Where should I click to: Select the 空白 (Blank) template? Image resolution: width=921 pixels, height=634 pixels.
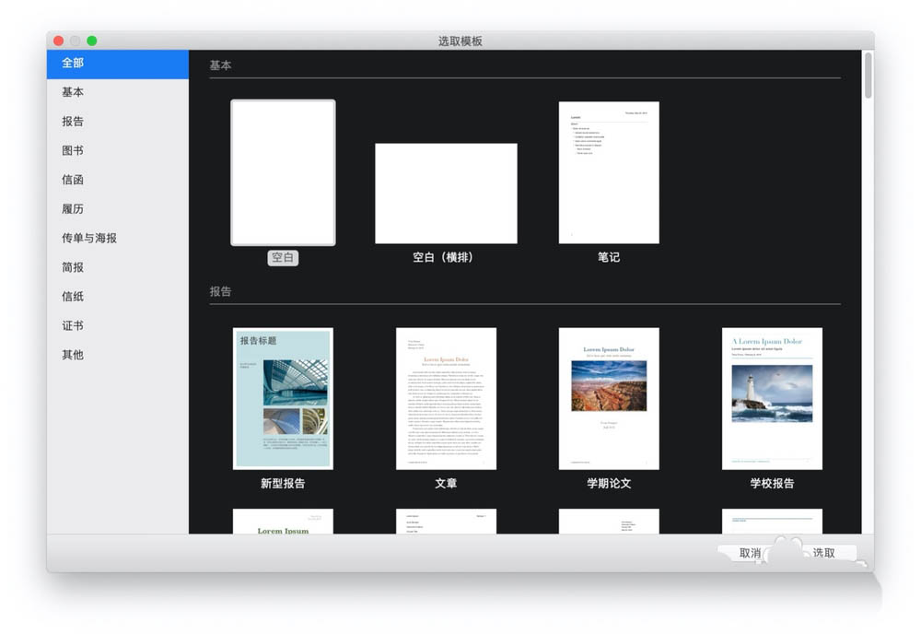coord(283,173)
